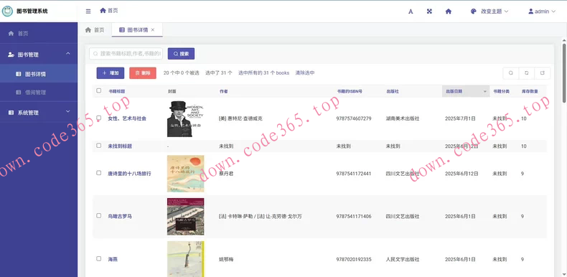Viewport: 567px width, 277px height.
Task: Click 选中所有的 31 个 books link
Action: click(263, 72)
